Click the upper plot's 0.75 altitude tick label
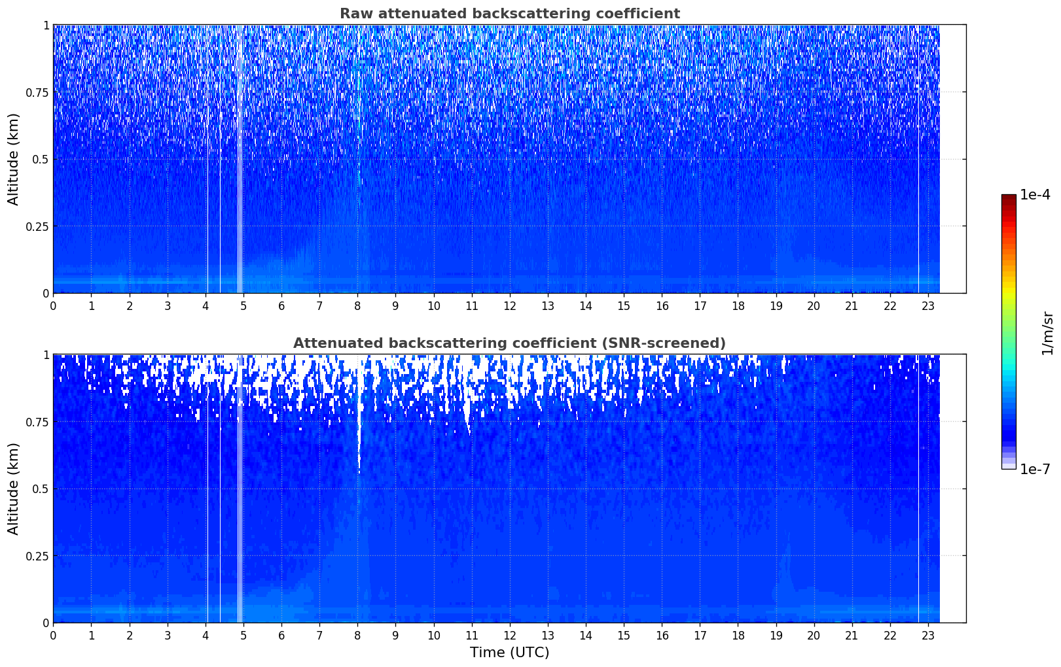Image resolution: width=1061 pixels, height=667 pixels. [37, 92]
